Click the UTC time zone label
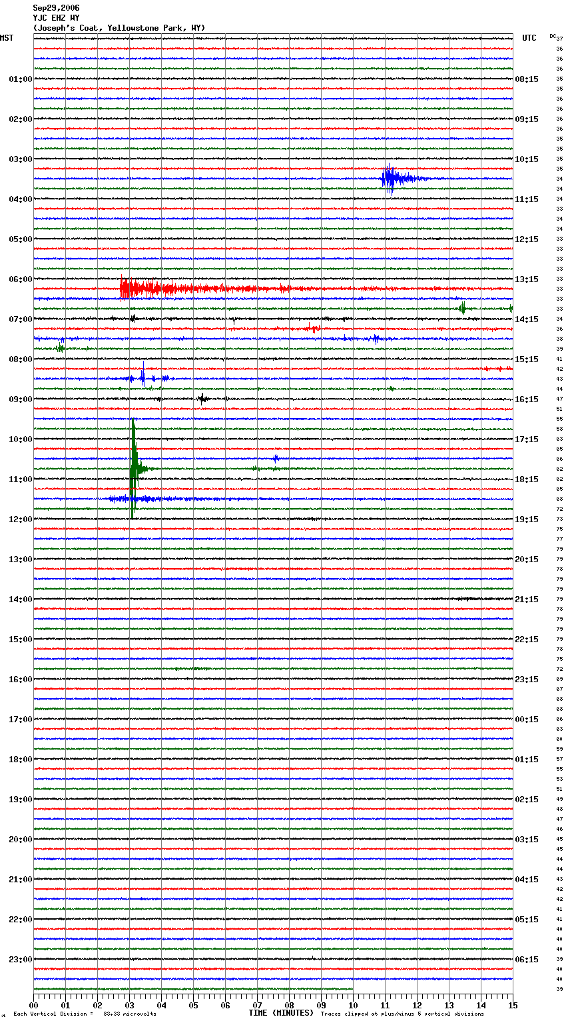This screenshot has width=566, height=1023. (x=529, y=38)
